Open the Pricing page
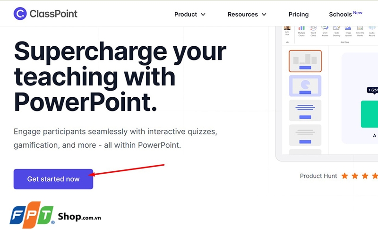 click(299, 14)
